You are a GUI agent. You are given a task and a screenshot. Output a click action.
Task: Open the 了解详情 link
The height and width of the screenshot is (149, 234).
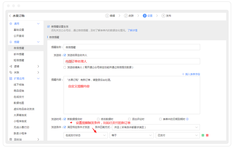(132, 30)
